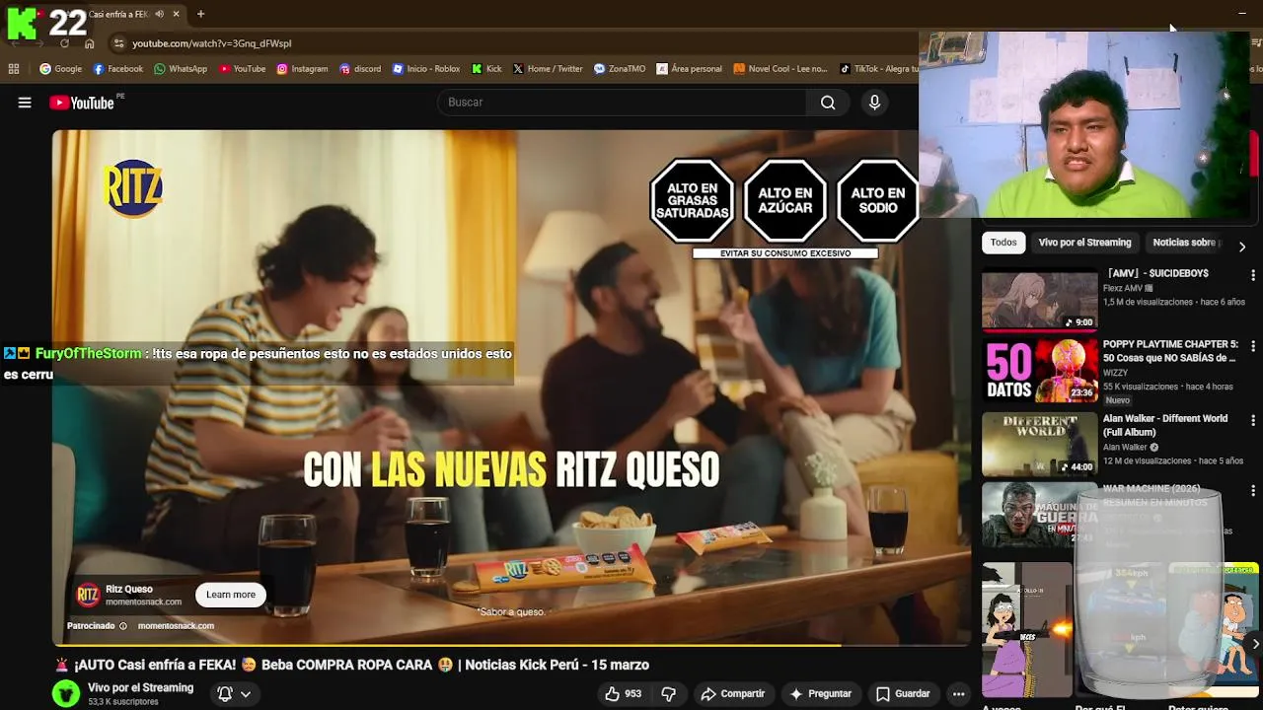Open the Alan Walker Different World thumbnail
The height and width of the screenshot is (710, 1263).
[1039, 443]
